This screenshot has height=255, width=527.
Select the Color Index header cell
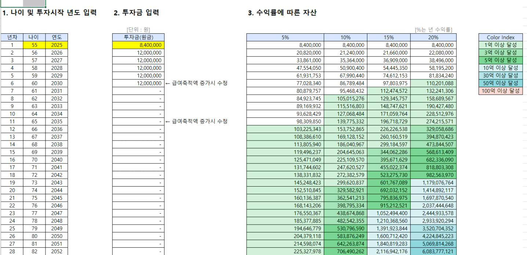[x=501, y=37]
